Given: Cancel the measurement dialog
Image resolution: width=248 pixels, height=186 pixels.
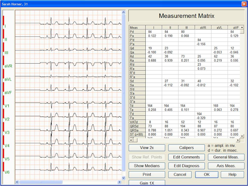Looking at the screenshot, I should pos(180,174).
